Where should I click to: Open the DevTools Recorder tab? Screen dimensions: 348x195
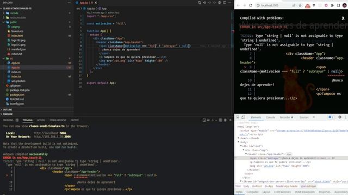pos(287,118)
